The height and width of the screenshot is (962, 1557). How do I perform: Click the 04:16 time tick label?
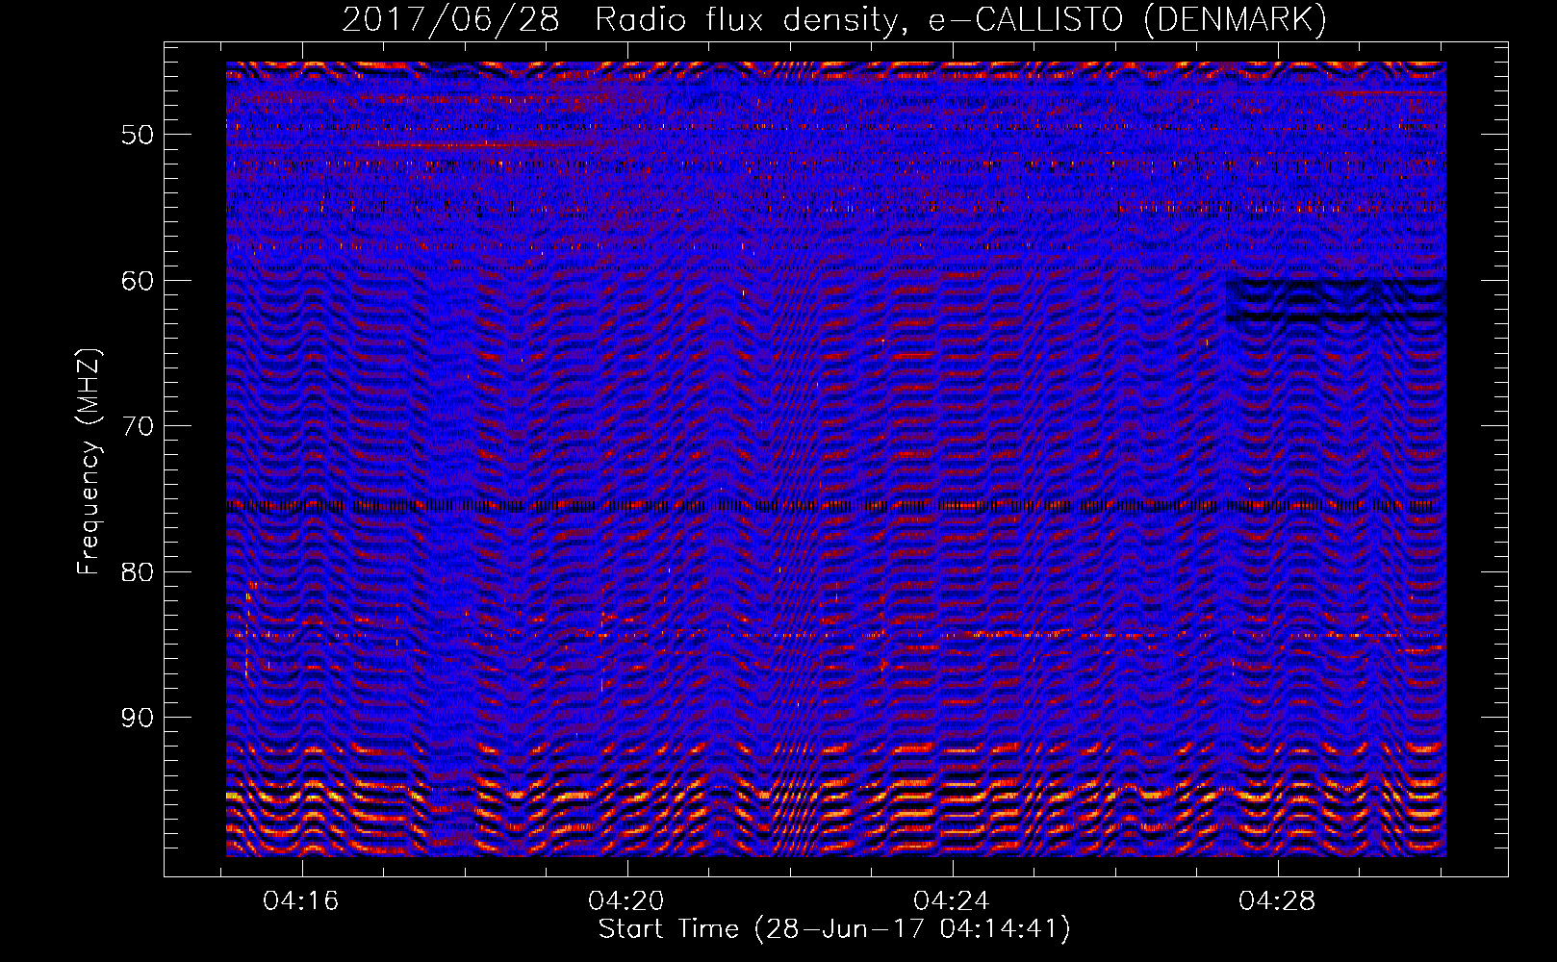click(x=301, y=901)
